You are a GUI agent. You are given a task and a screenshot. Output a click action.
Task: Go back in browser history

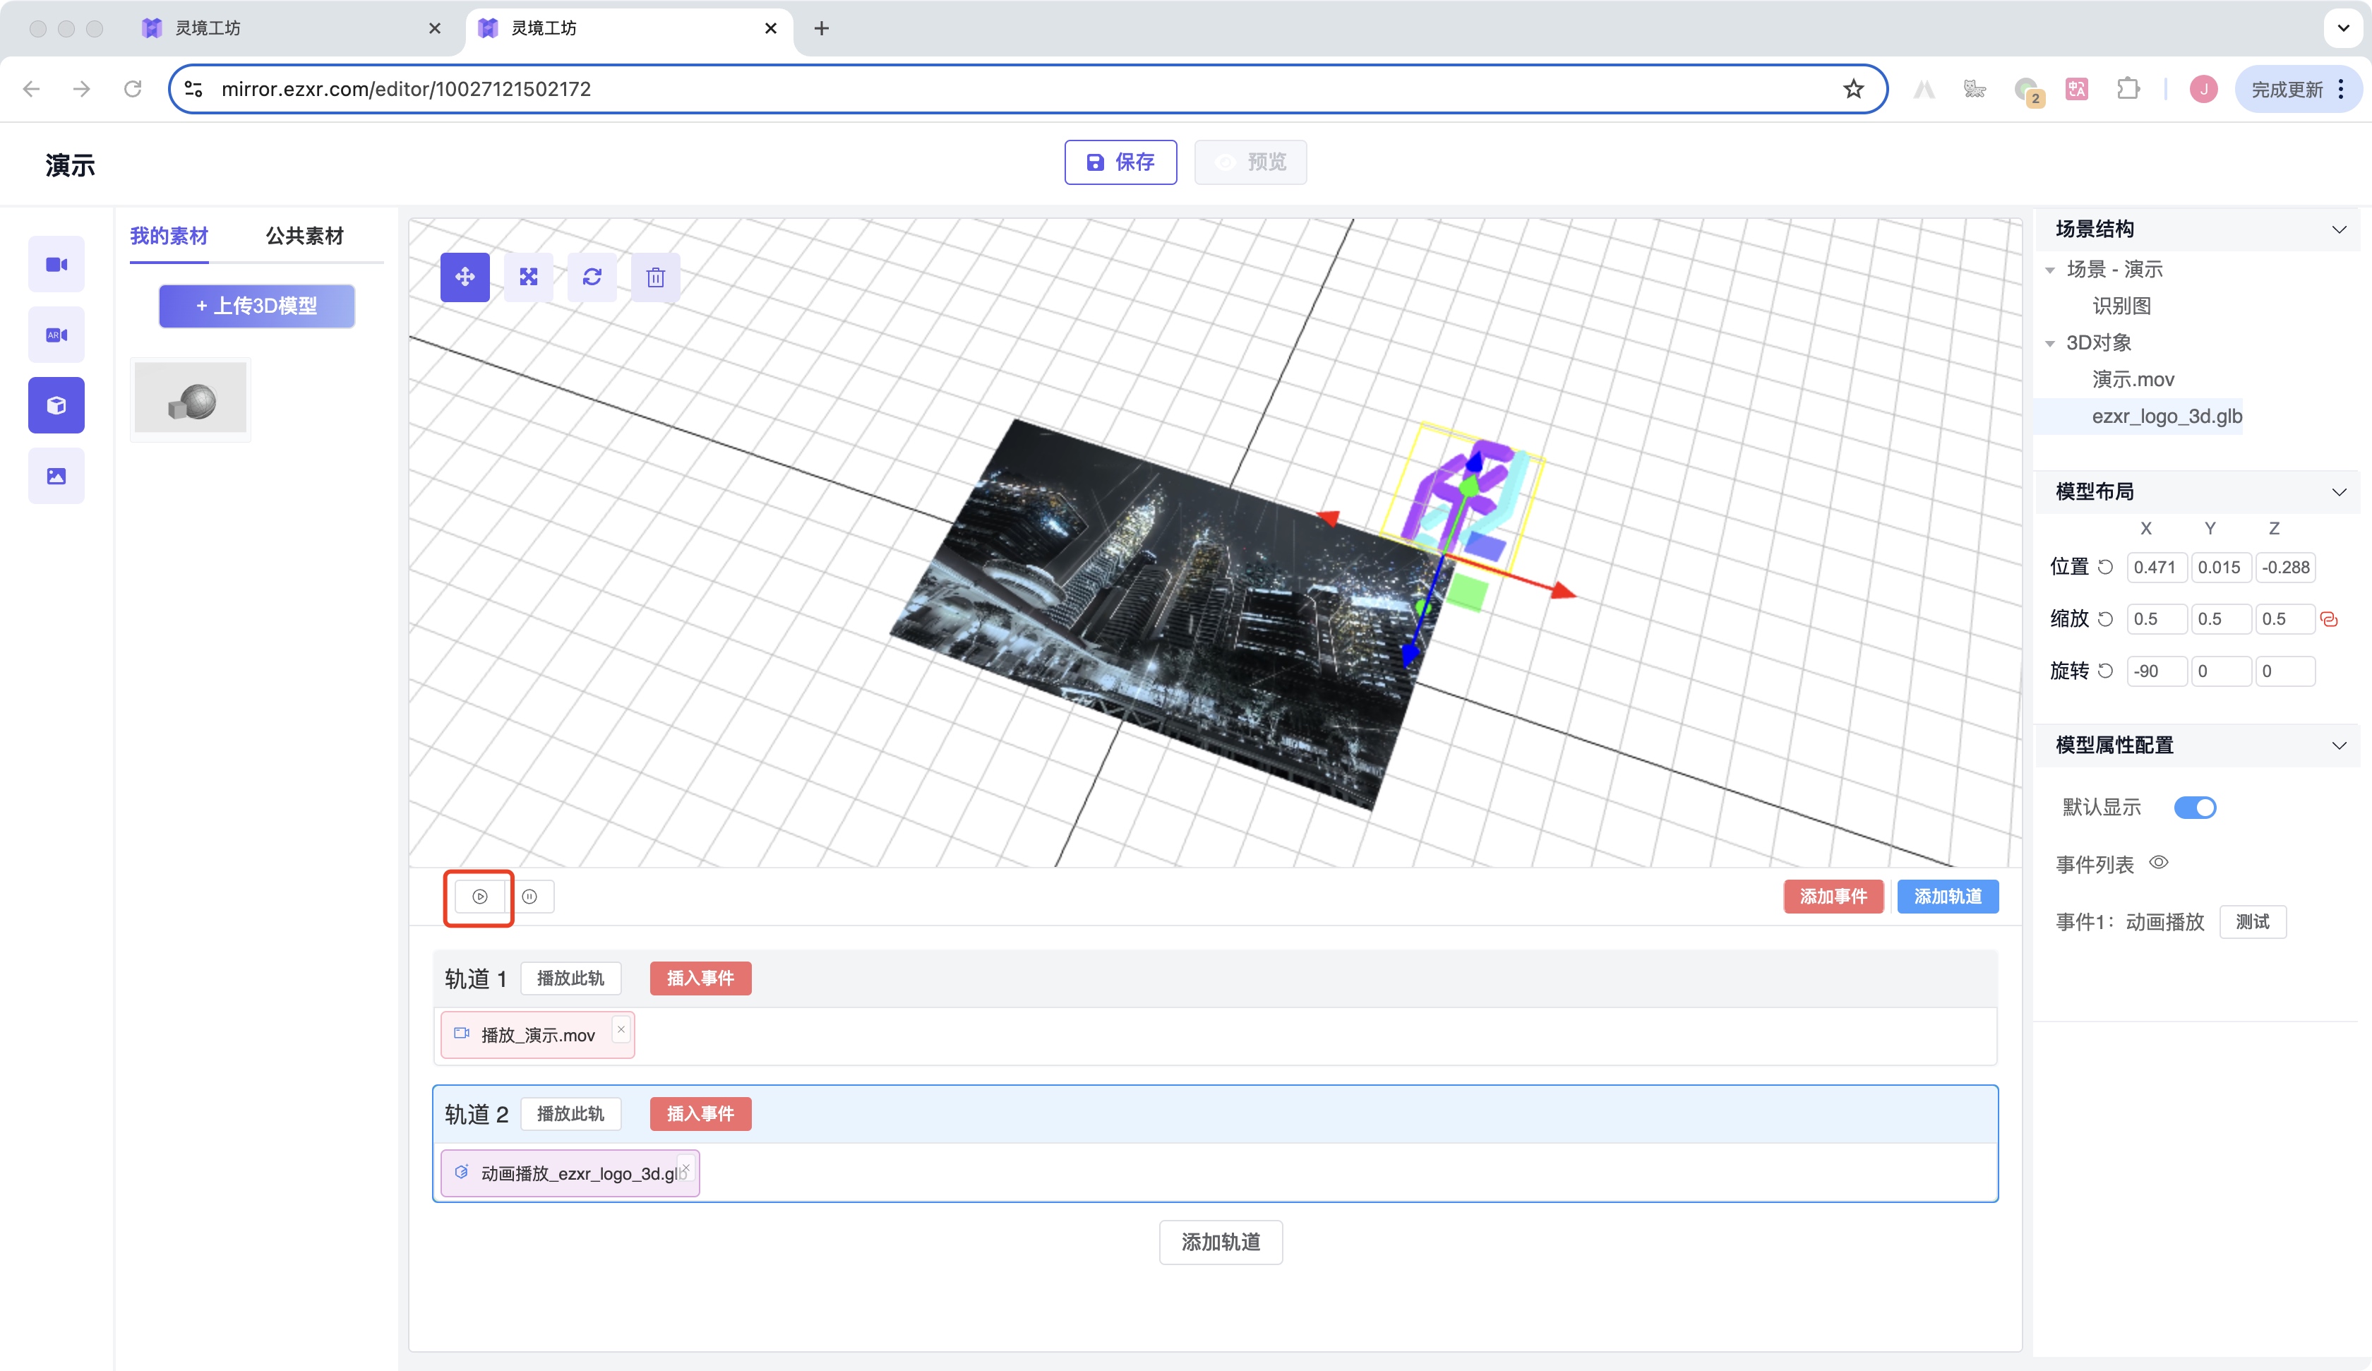(x=31, y=88)
